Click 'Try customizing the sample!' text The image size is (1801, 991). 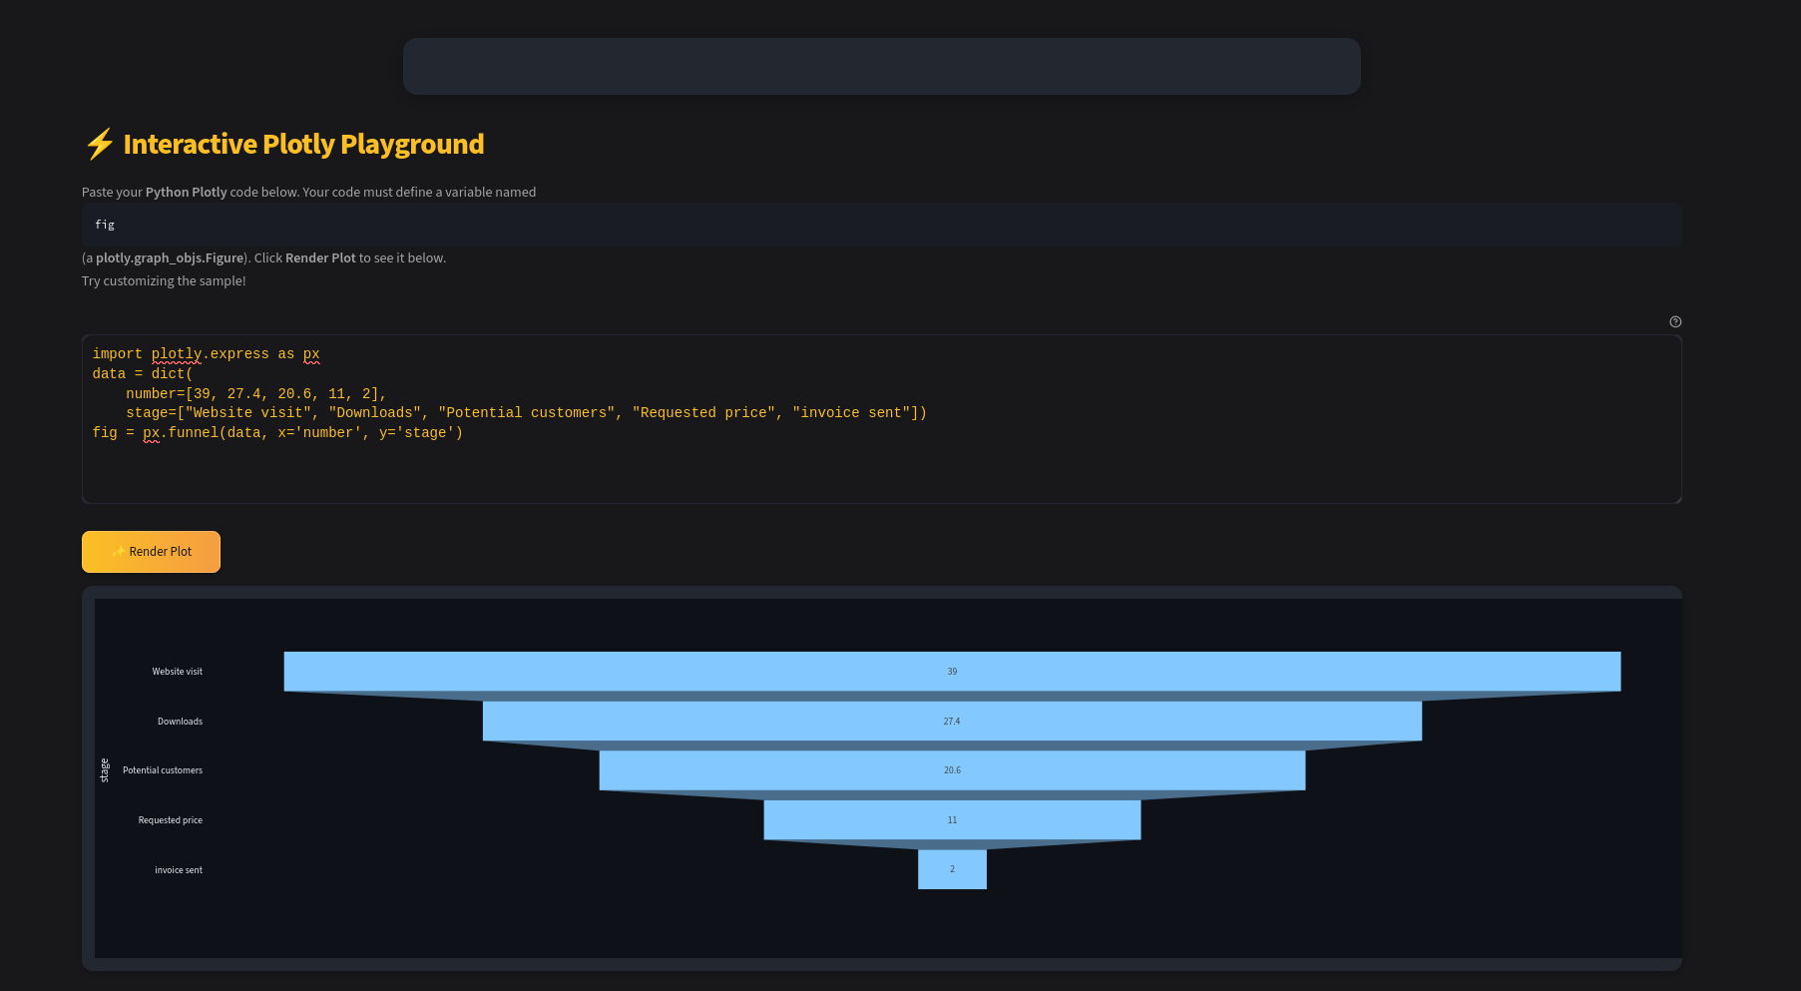point(164,281)
